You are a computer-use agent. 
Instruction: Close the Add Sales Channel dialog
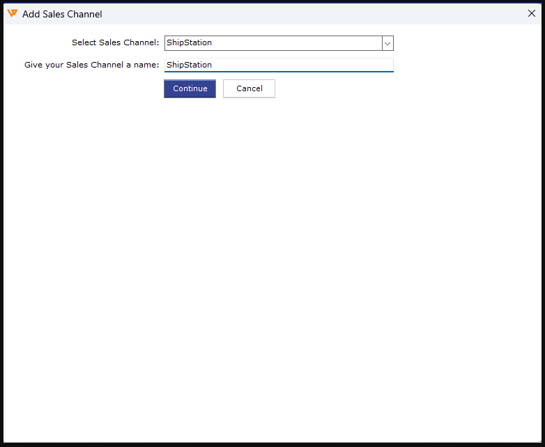point(532,13)
